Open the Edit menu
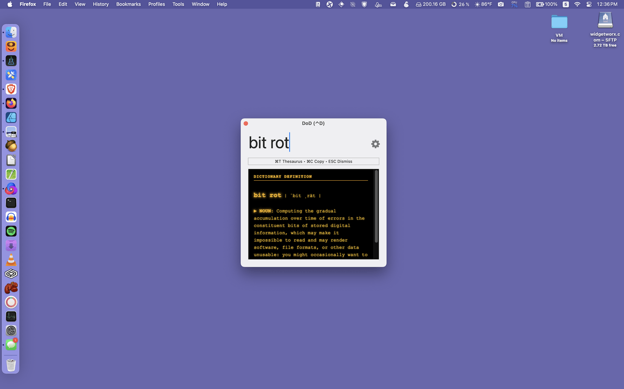 click(x=63, y=4)
